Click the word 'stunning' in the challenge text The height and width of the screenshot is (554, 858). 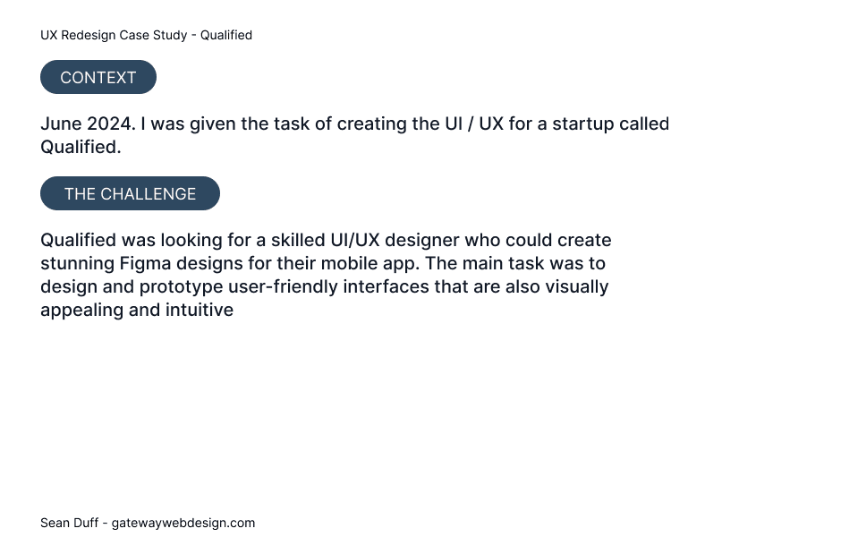[77, 264]
